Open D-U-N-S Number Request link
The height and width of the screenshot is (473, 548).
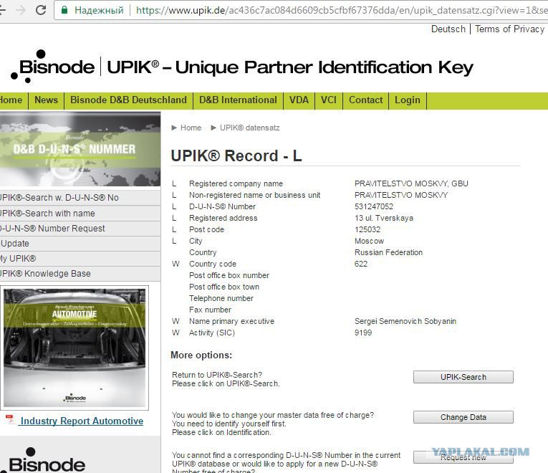click(x=80, y=229)
